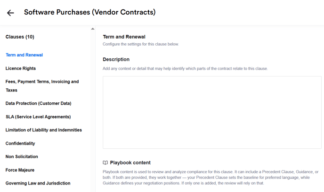The width and height of the screenshot is (324, 192).
Task: Click the Software Purchases (Vendor Contracts) title
Action: [89, 13]
